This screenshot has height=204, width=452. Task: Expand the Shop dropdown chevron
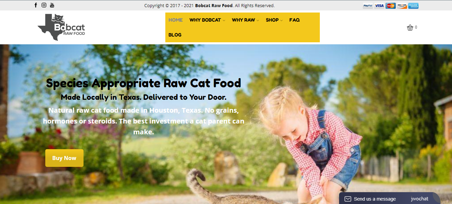(282, 20)
